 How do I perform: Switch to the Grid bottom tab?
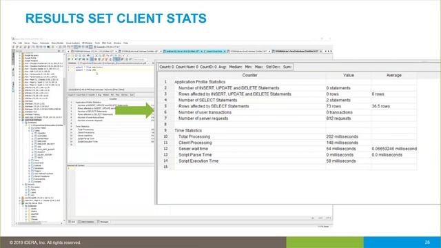(72, 222)
